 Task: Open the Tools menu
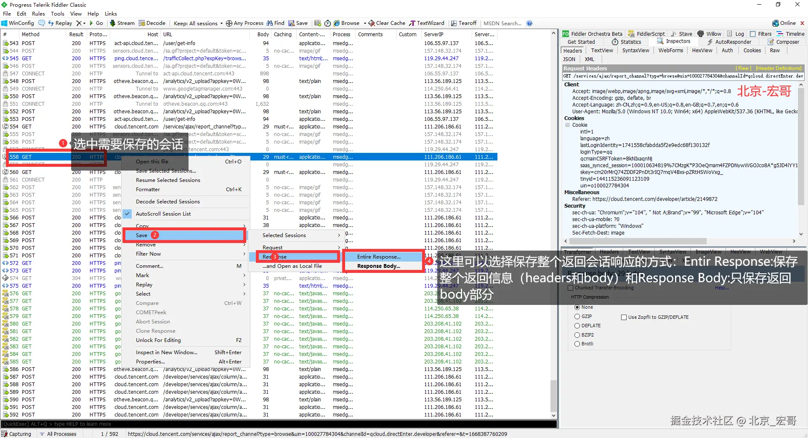[58, 13]
